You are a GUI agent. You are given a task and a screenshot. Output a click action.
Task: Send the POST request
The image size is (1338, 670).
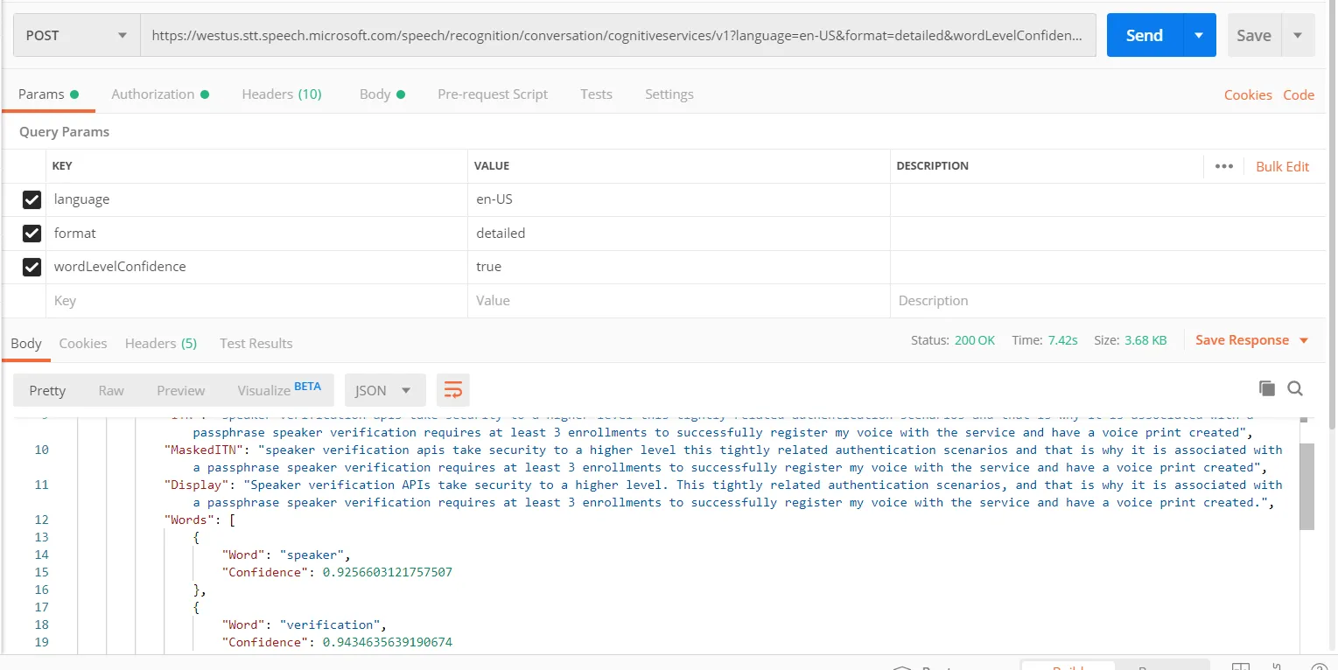point(1145,35)
